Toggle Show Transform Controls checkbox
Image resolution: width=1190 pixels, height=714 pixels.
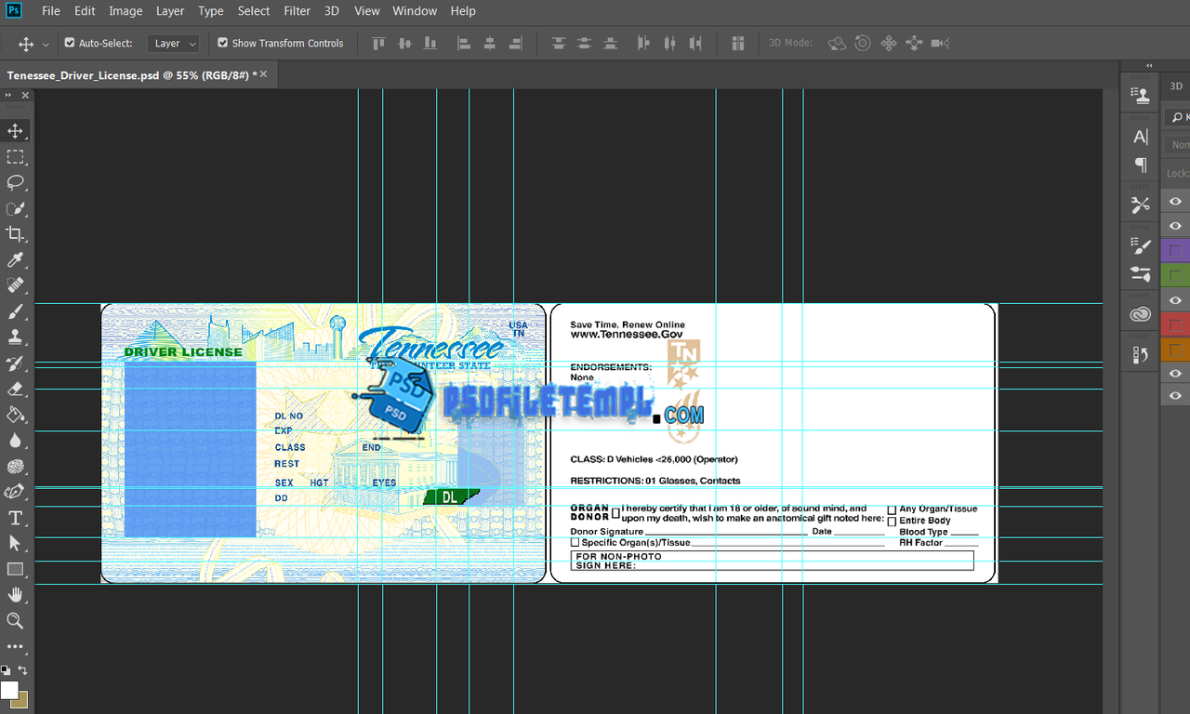[x=222, y=43]
